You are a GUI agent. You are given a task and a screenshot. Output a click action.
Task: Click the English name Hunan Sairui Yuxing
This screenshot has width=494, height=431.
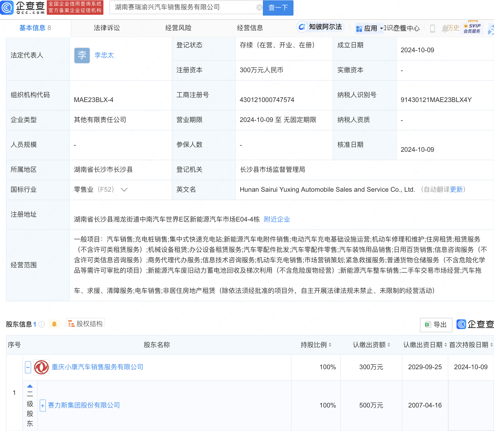coord(327,190)
